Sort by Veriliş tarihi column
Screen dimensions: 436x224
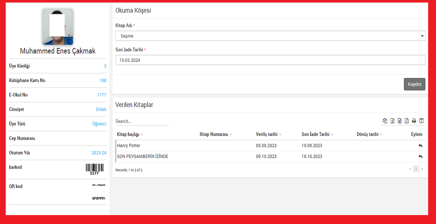pyautogui.click(x=267, y=134)
